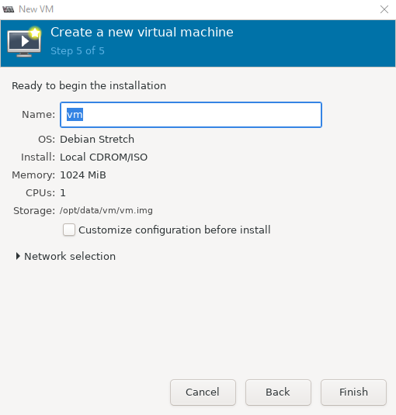Cancel the new VM wizard
Image resolution: width=396 pixels, height=415 pixels.
(203, 393)
